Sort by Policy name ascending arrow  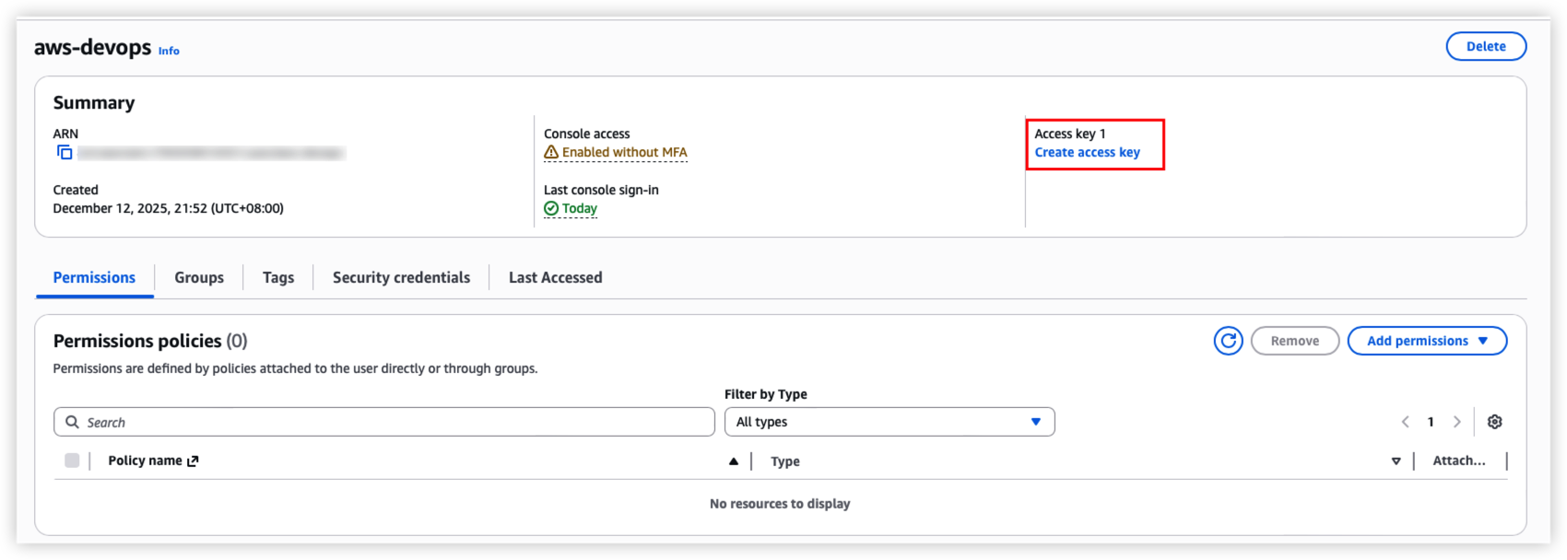(x=734, y=461)
